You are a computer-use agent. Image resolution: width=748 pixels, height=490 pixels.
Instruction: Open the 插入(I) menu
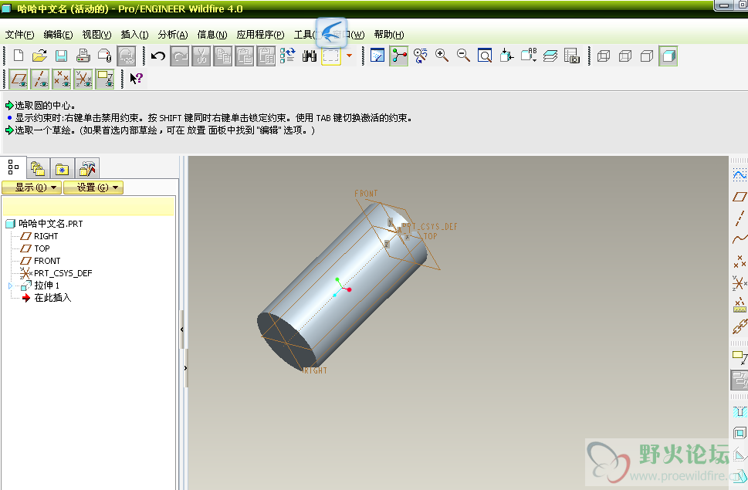click(x=134, y=34)
